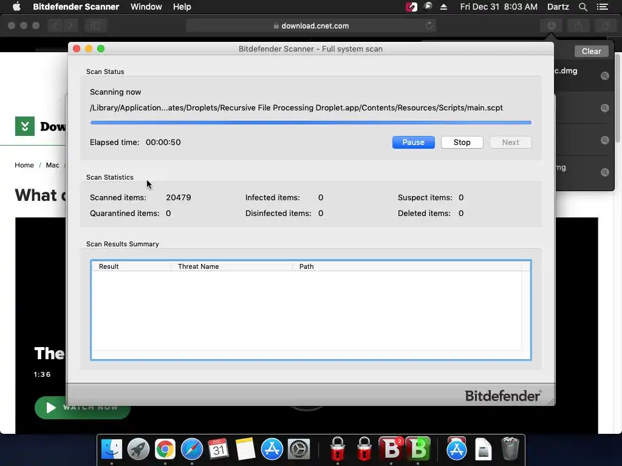Open the Trash in the dock
Image resolution: width=622 pixels, height=466 pixels.
click(x=510, y=449)
